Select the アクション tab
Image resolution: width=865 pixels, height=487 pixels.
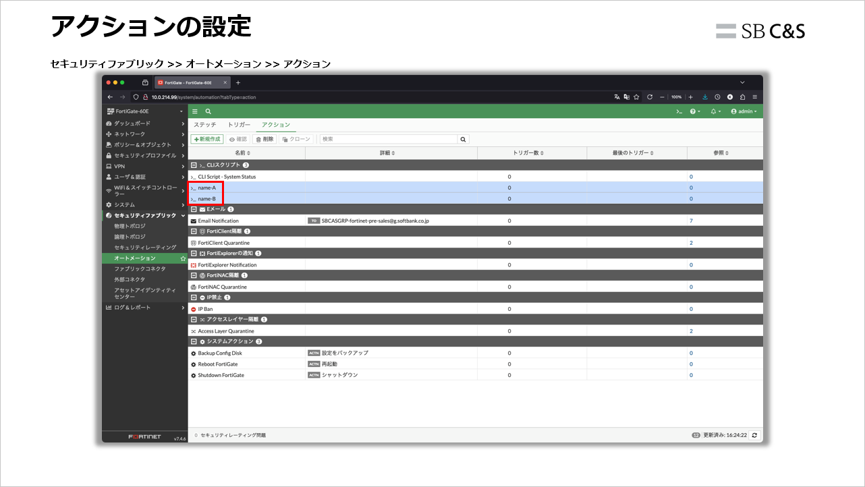click(276, 125)
